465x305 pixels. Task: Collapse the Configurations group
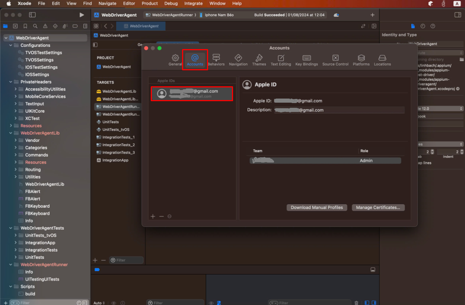coord(11,45)
